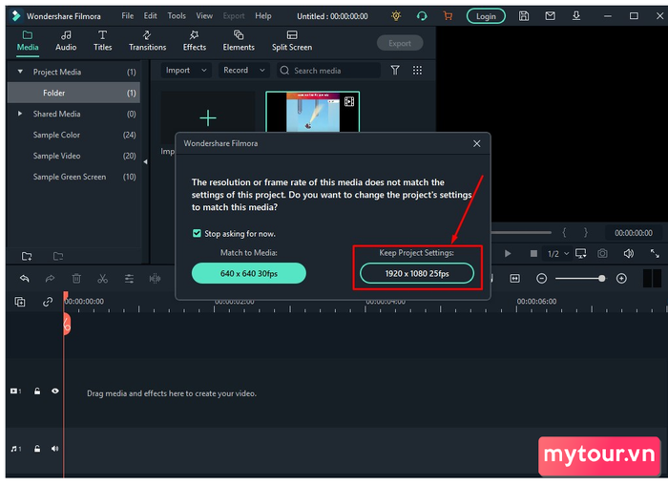The image size is (668, 486).
Task: Switch to the Transitions tab
Action: (147, 41)
